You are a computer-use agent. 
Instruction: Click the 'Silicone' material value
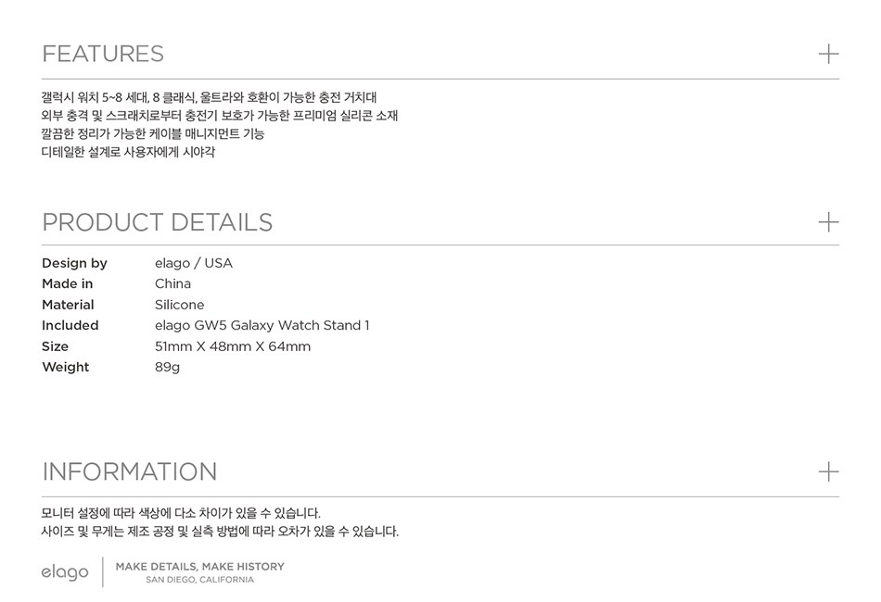pyautogui.click(x=179, y=305)
